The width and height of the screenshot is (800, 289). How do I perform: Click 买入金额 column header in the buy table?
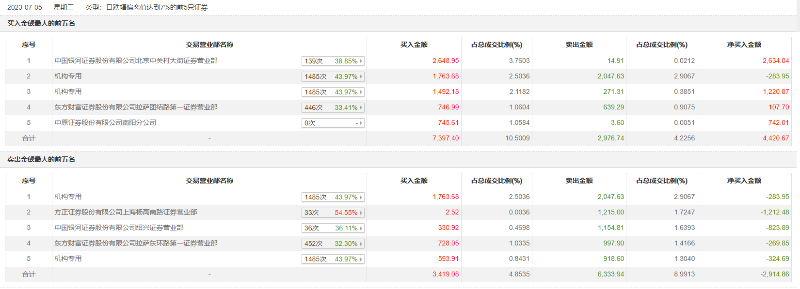pos(414,45)
